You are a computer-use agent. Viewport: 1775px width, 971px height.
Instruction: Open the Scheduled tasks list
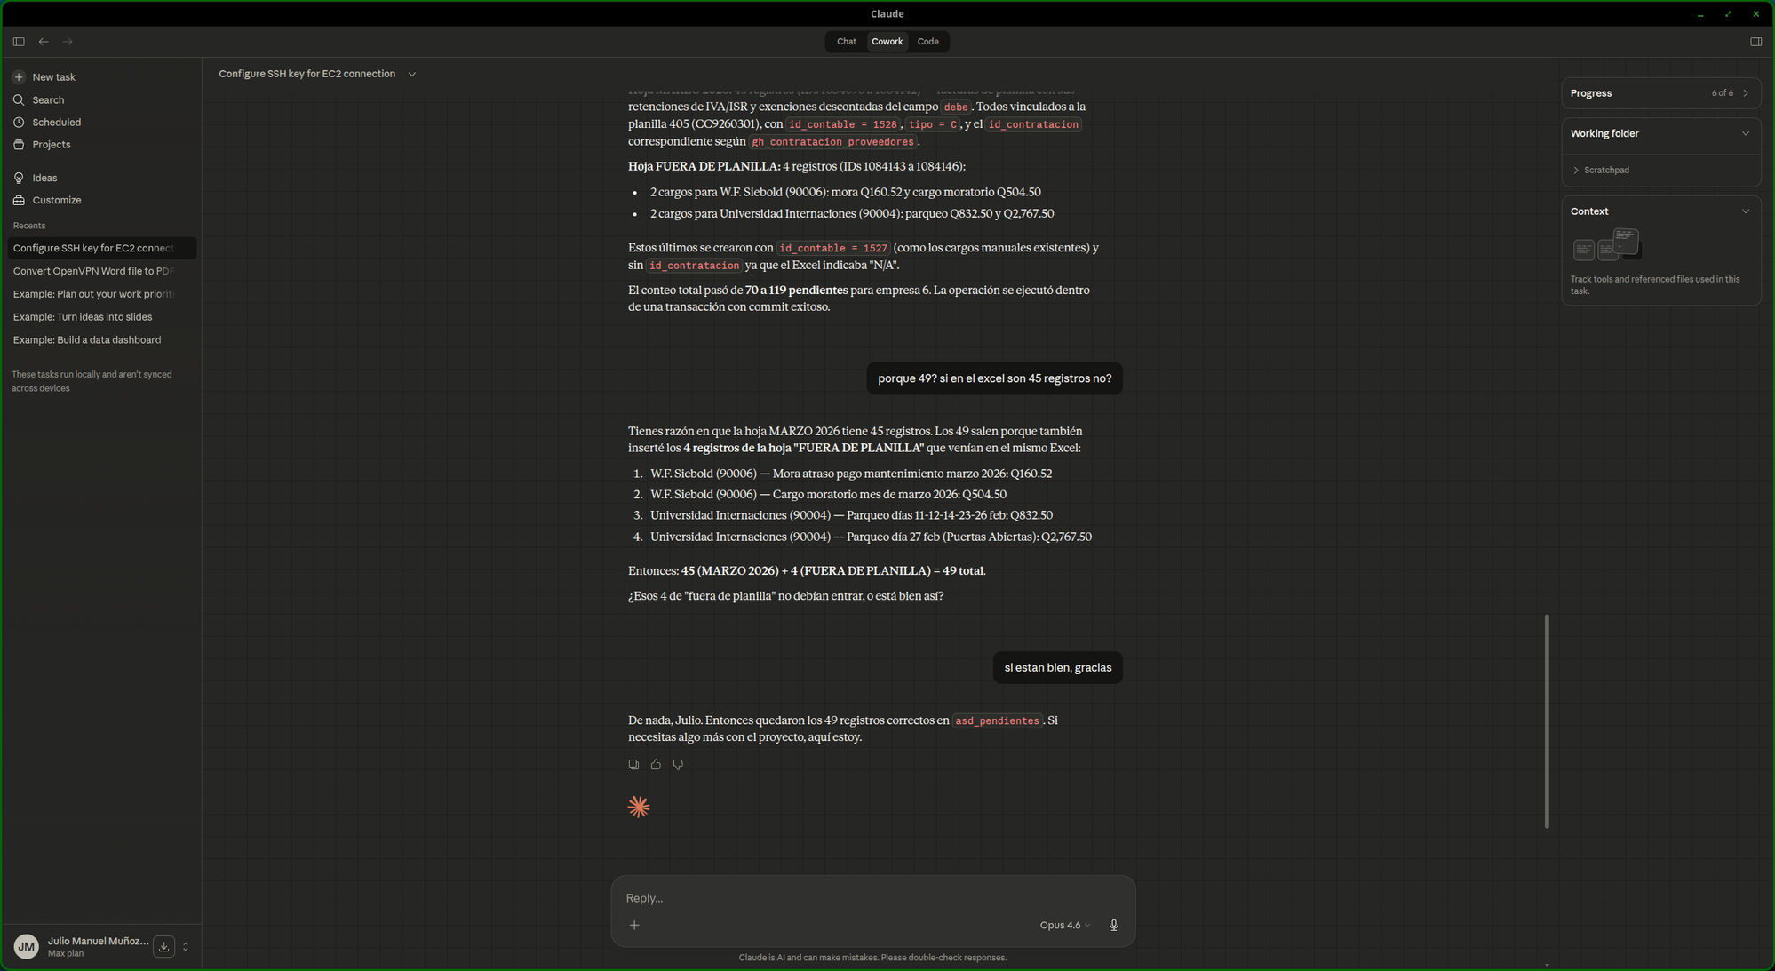pyautogui.click(x=55, y=122)
